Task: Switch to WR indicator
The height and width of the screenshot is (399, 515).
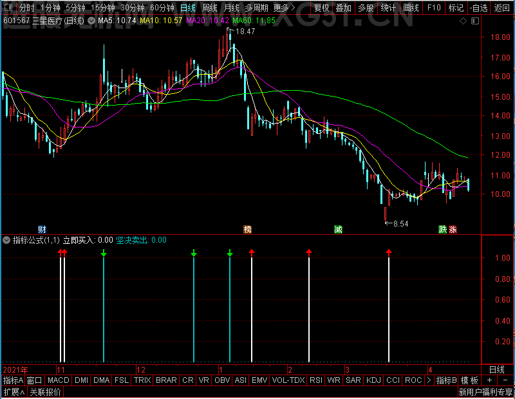Action: [x=333, y=380]
